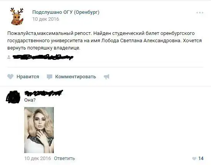Share the post with the megaphone icon
The image size is (211, 165).
pos(106,77)
